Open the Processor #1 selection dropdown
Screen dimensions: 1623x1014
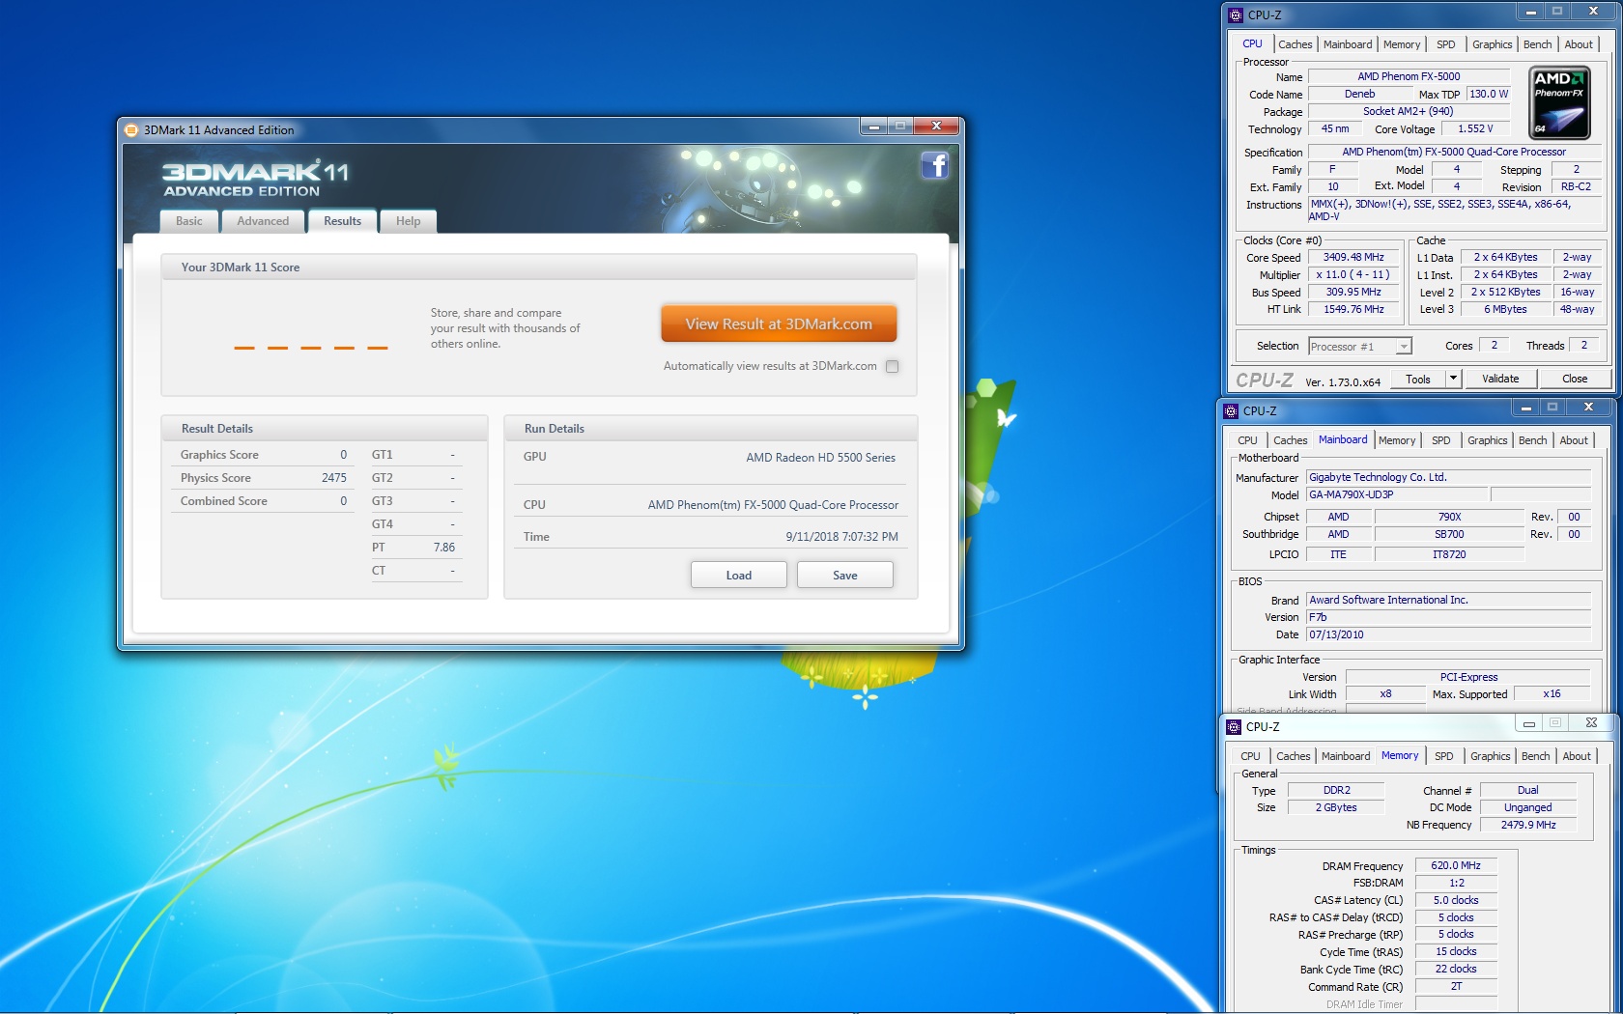coord(1404,347)
